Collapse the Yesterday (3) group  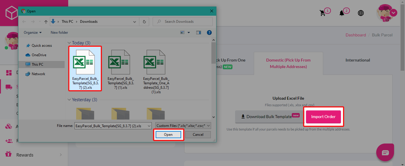click(x=69, y=100)
